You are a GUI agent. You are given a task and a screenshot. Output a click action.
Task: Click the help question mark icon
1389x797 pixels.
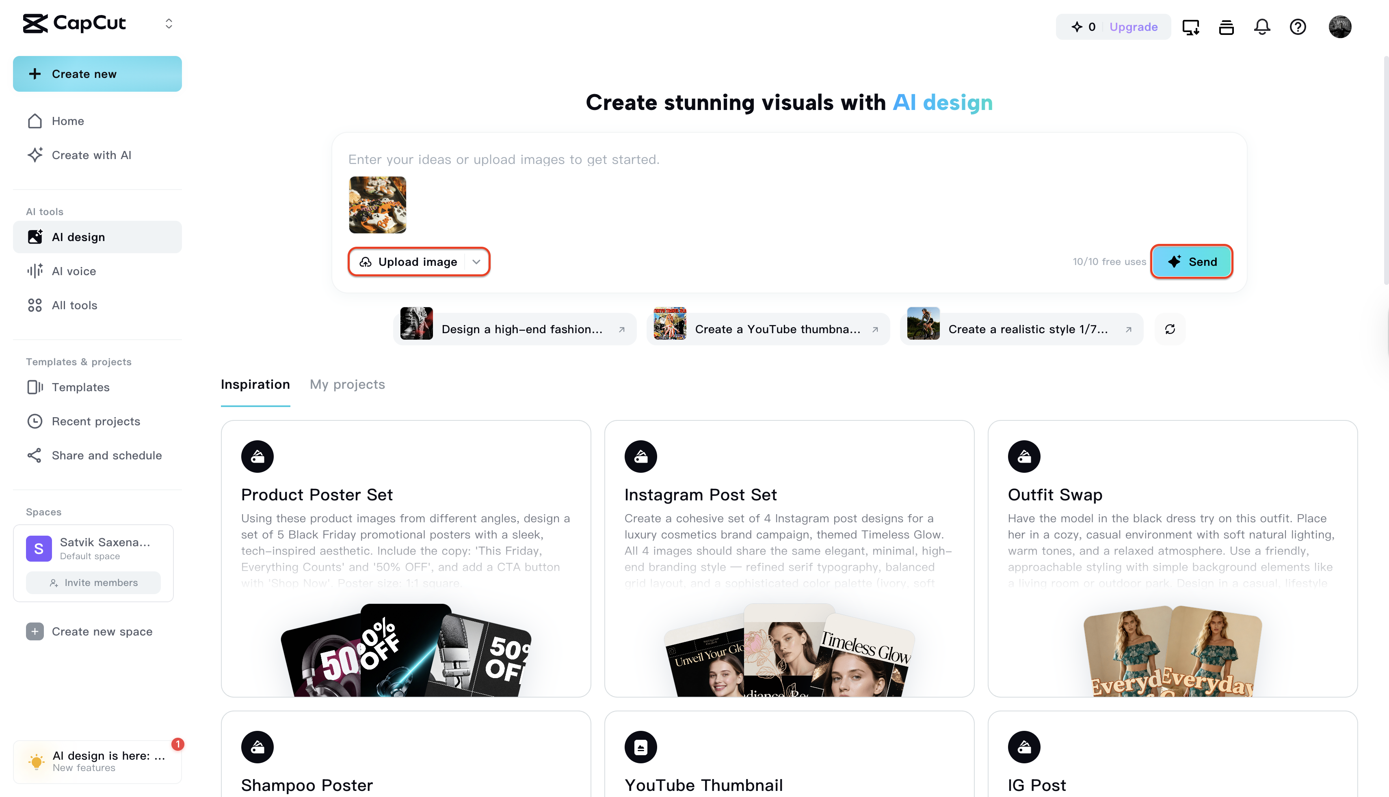1298,27
